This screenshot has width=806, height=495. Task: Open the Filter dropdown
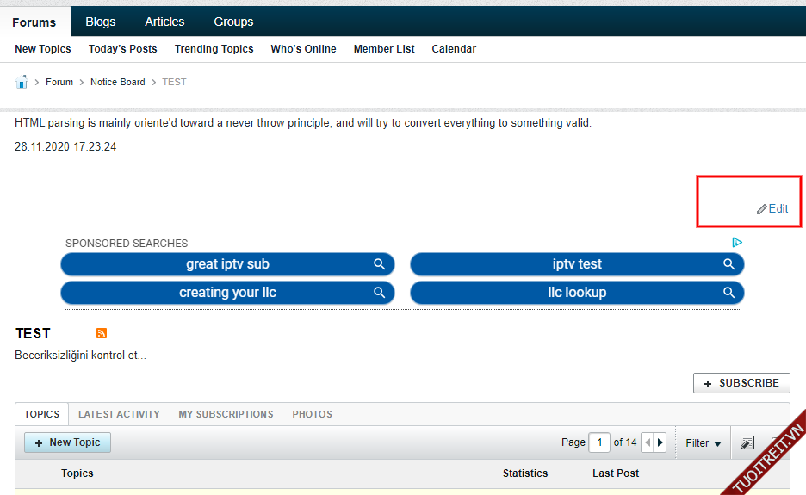[704, 442]
